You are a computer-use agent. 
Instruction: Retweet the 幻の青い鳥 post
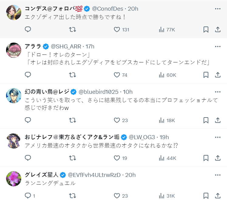72,120
